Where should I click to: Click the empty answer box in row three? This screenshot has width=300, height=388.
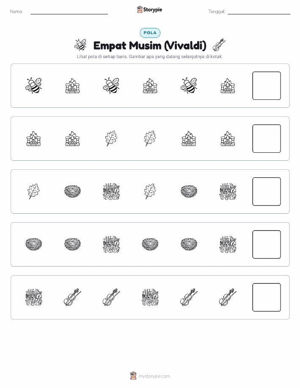(267, 192)
